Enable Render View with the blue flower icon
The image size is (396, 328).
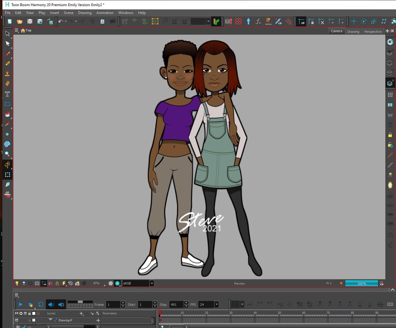117,283
